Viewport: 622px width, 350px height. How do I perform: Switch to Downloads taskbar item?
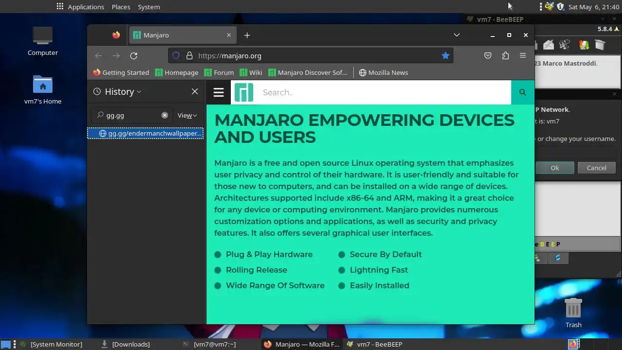coord(125,344)
